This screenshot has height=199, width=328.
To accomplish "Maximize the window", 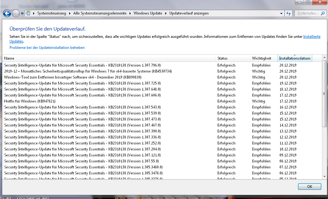I will [308, 2].
